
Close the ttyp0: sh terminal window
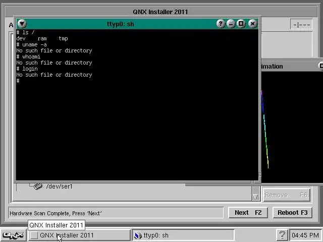[252, 24]
